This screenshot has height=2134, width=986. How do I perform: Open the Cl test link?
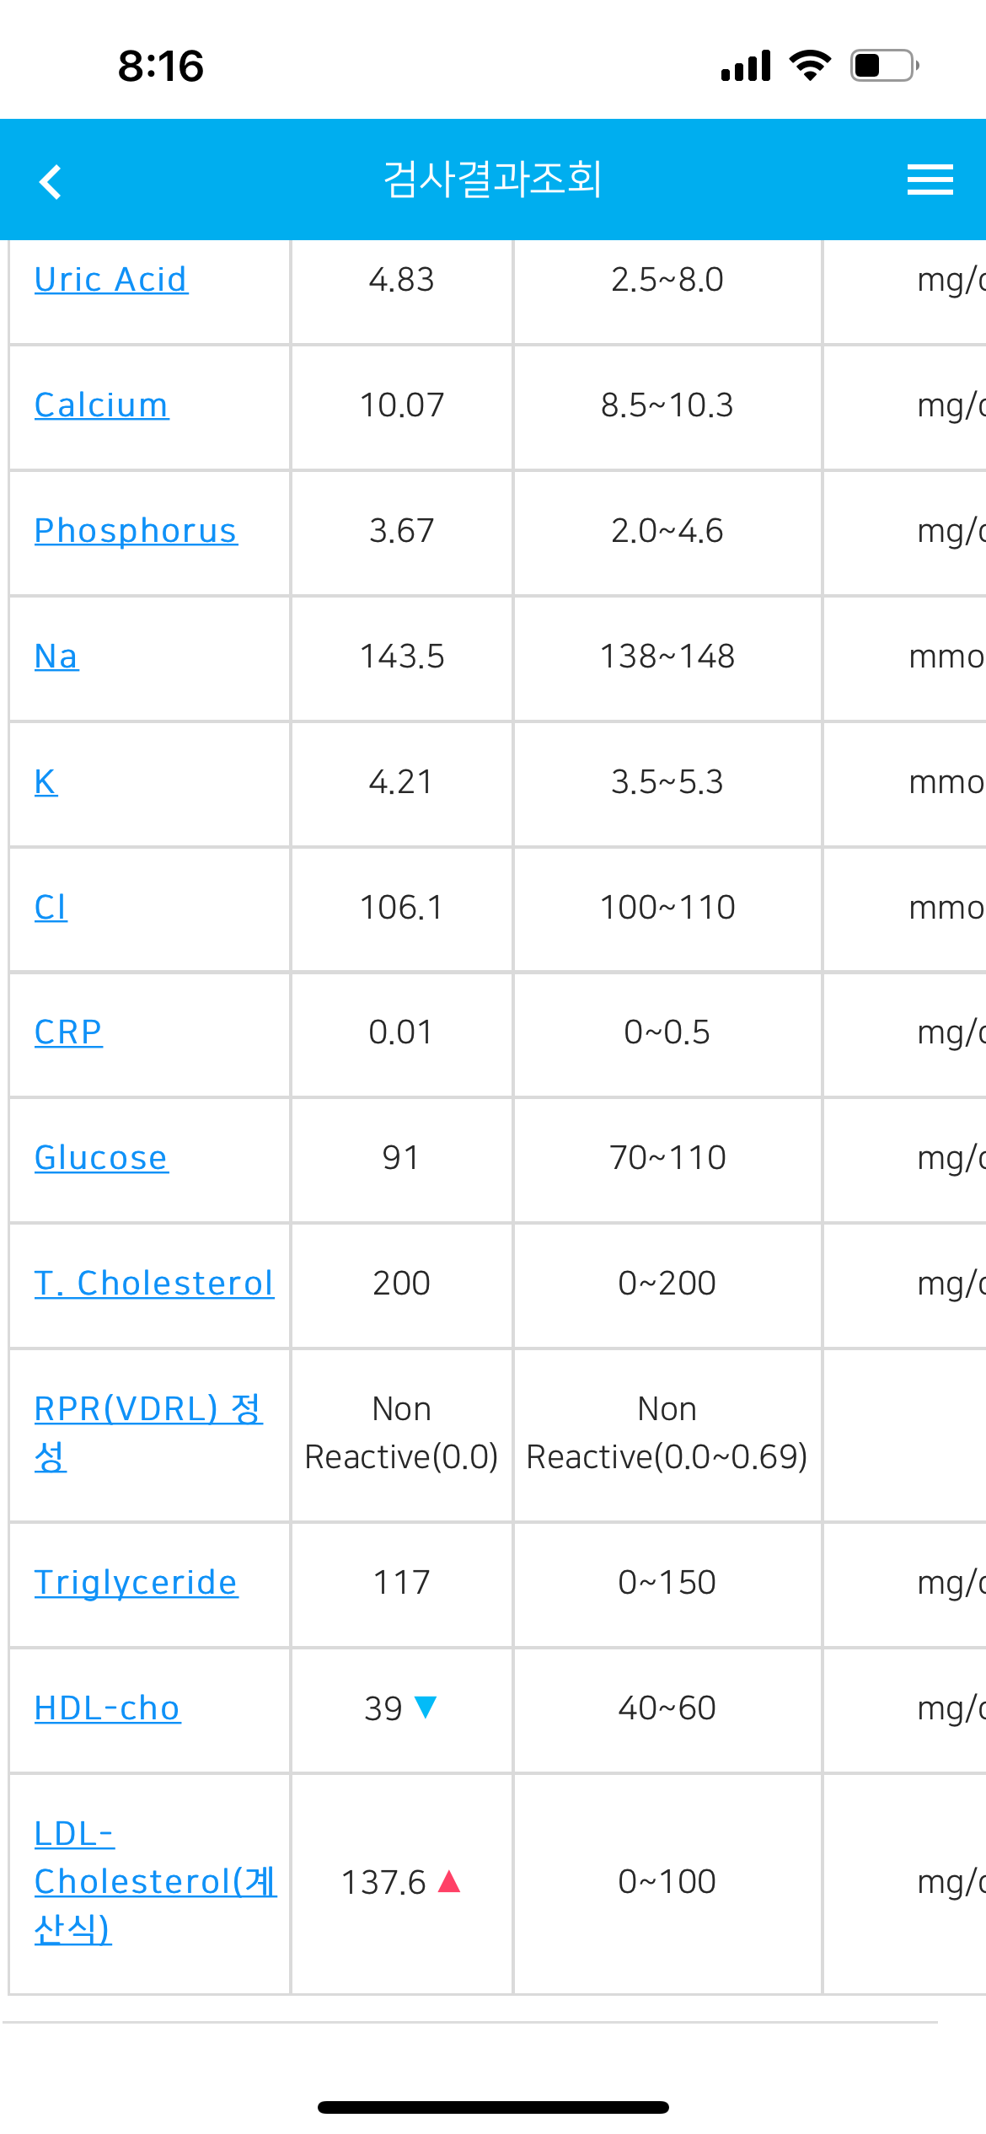[x=51, y=907]
